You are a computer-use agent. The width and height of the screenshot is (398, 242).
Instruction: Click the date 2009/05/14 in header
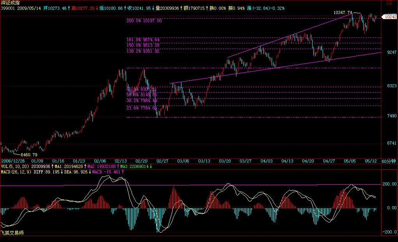[29, 8]
